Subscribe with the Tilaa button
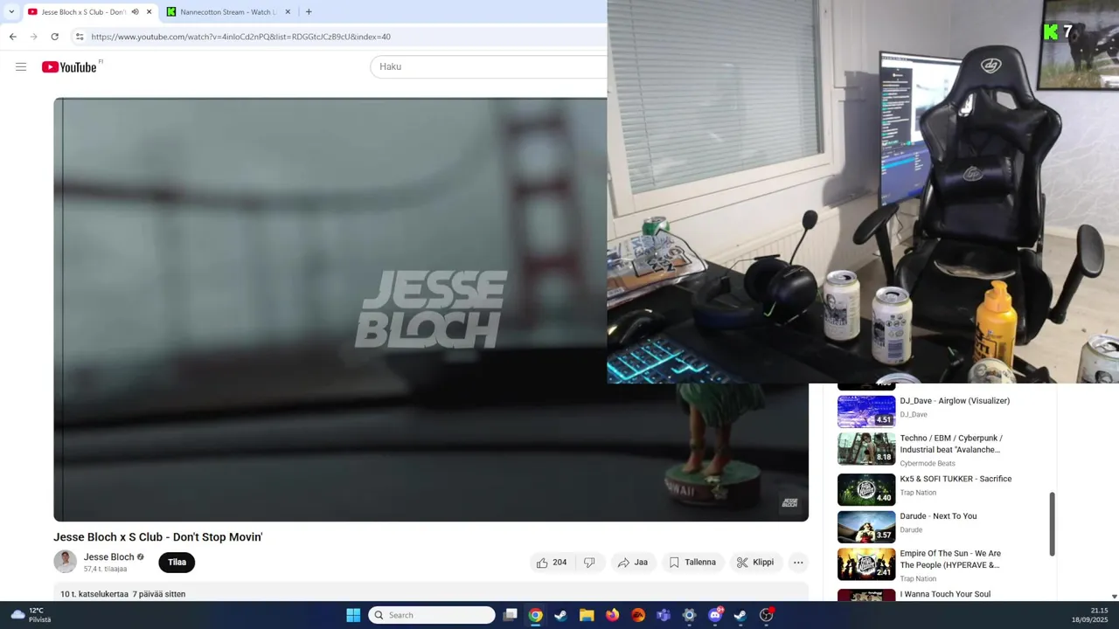1119x629 pixels. pyautogui.click(x=177, y=563)
